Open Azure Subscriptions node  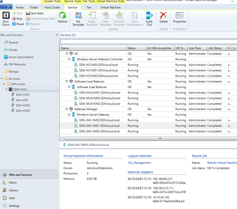[19, 57]
